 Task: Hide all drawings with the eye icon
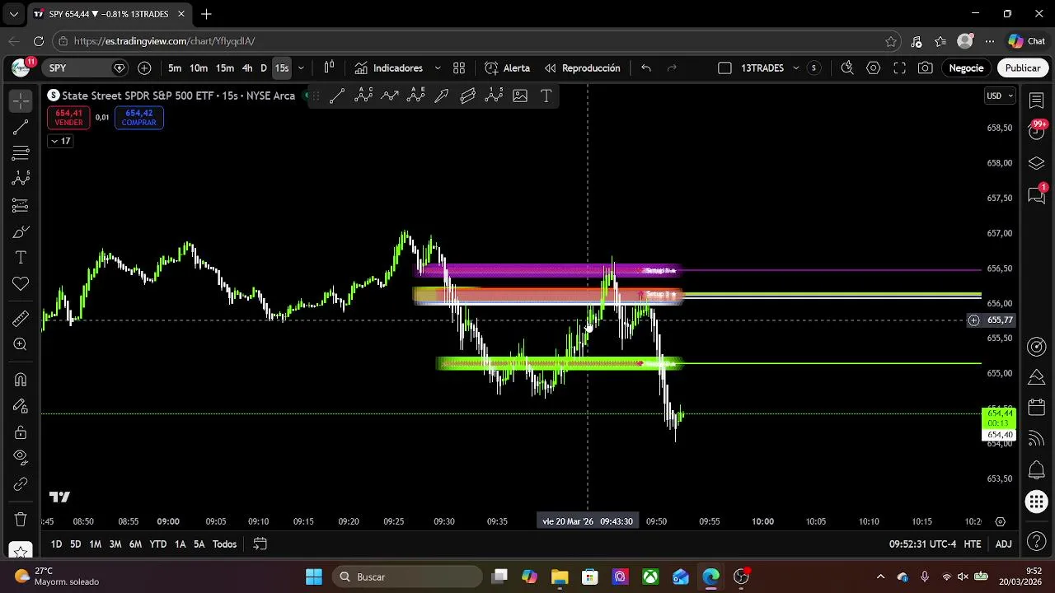click(x=21, y=458)
